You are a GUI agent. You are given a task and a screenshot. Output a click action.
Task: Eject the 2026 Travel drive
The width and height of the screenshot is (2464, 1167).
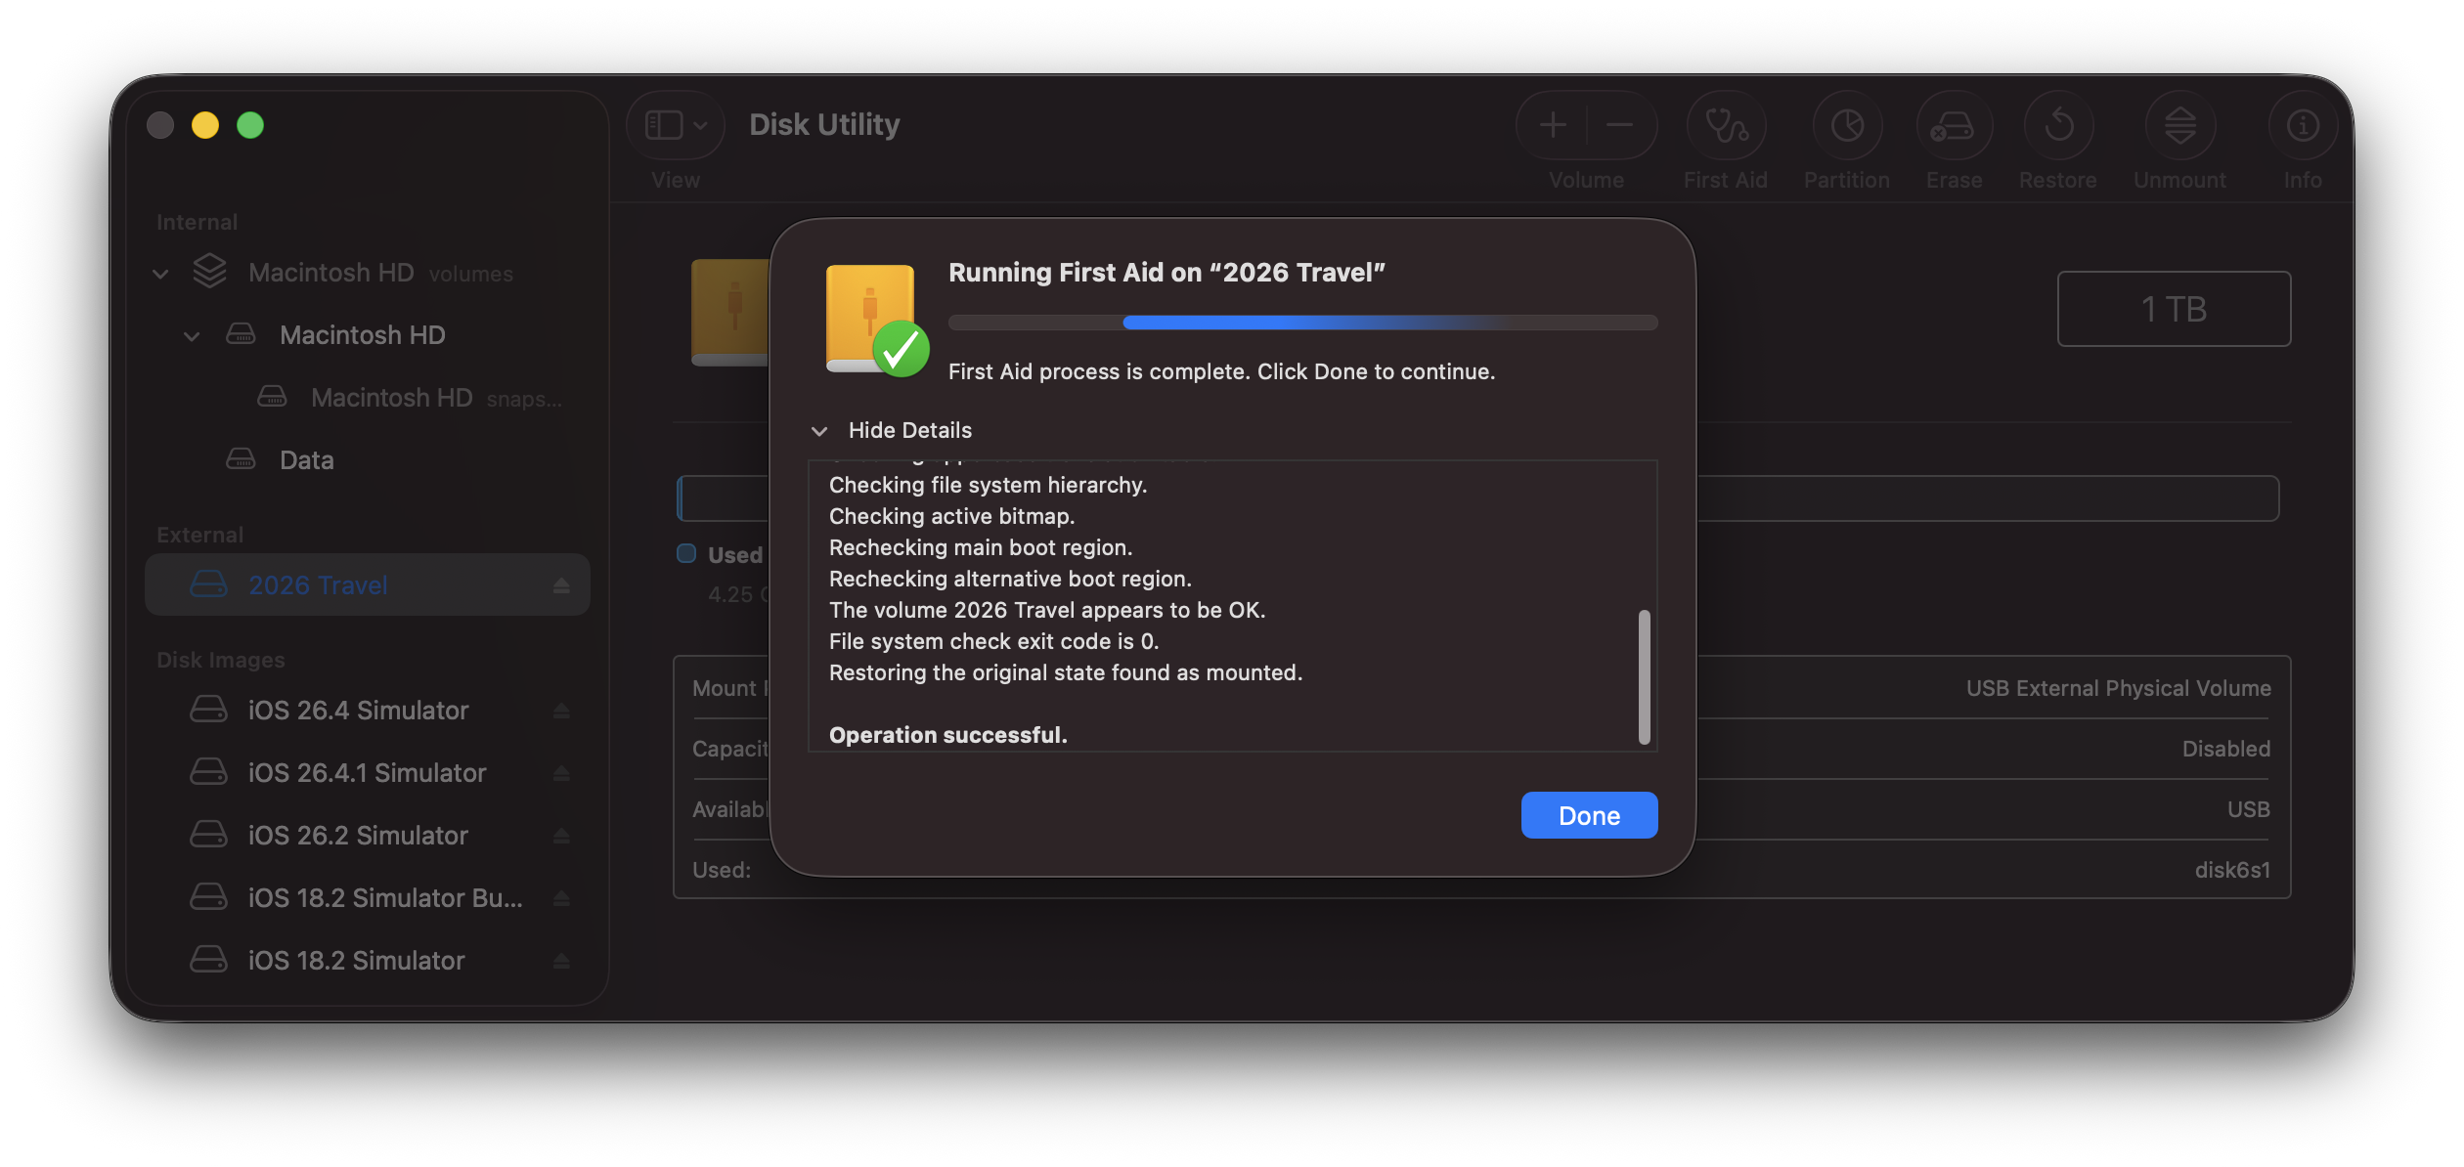561,585
